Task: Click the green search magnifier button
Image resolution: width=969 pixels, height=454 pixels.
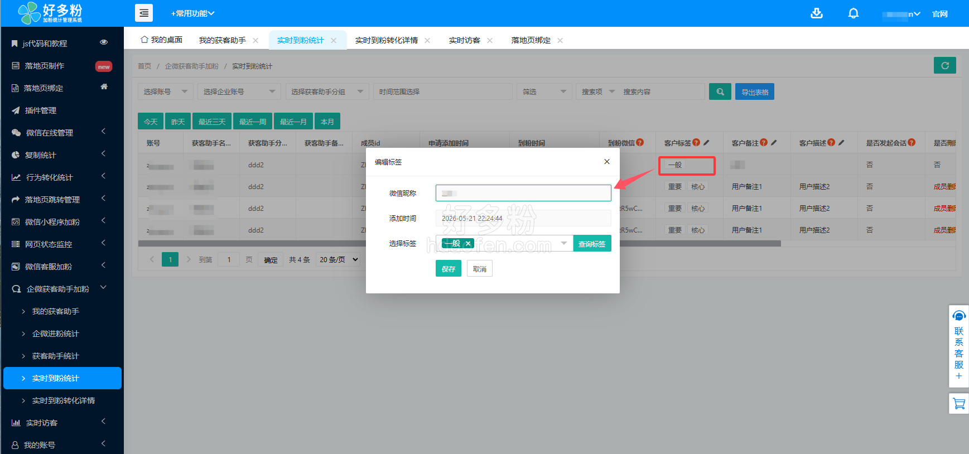Action: coord(720,91)
